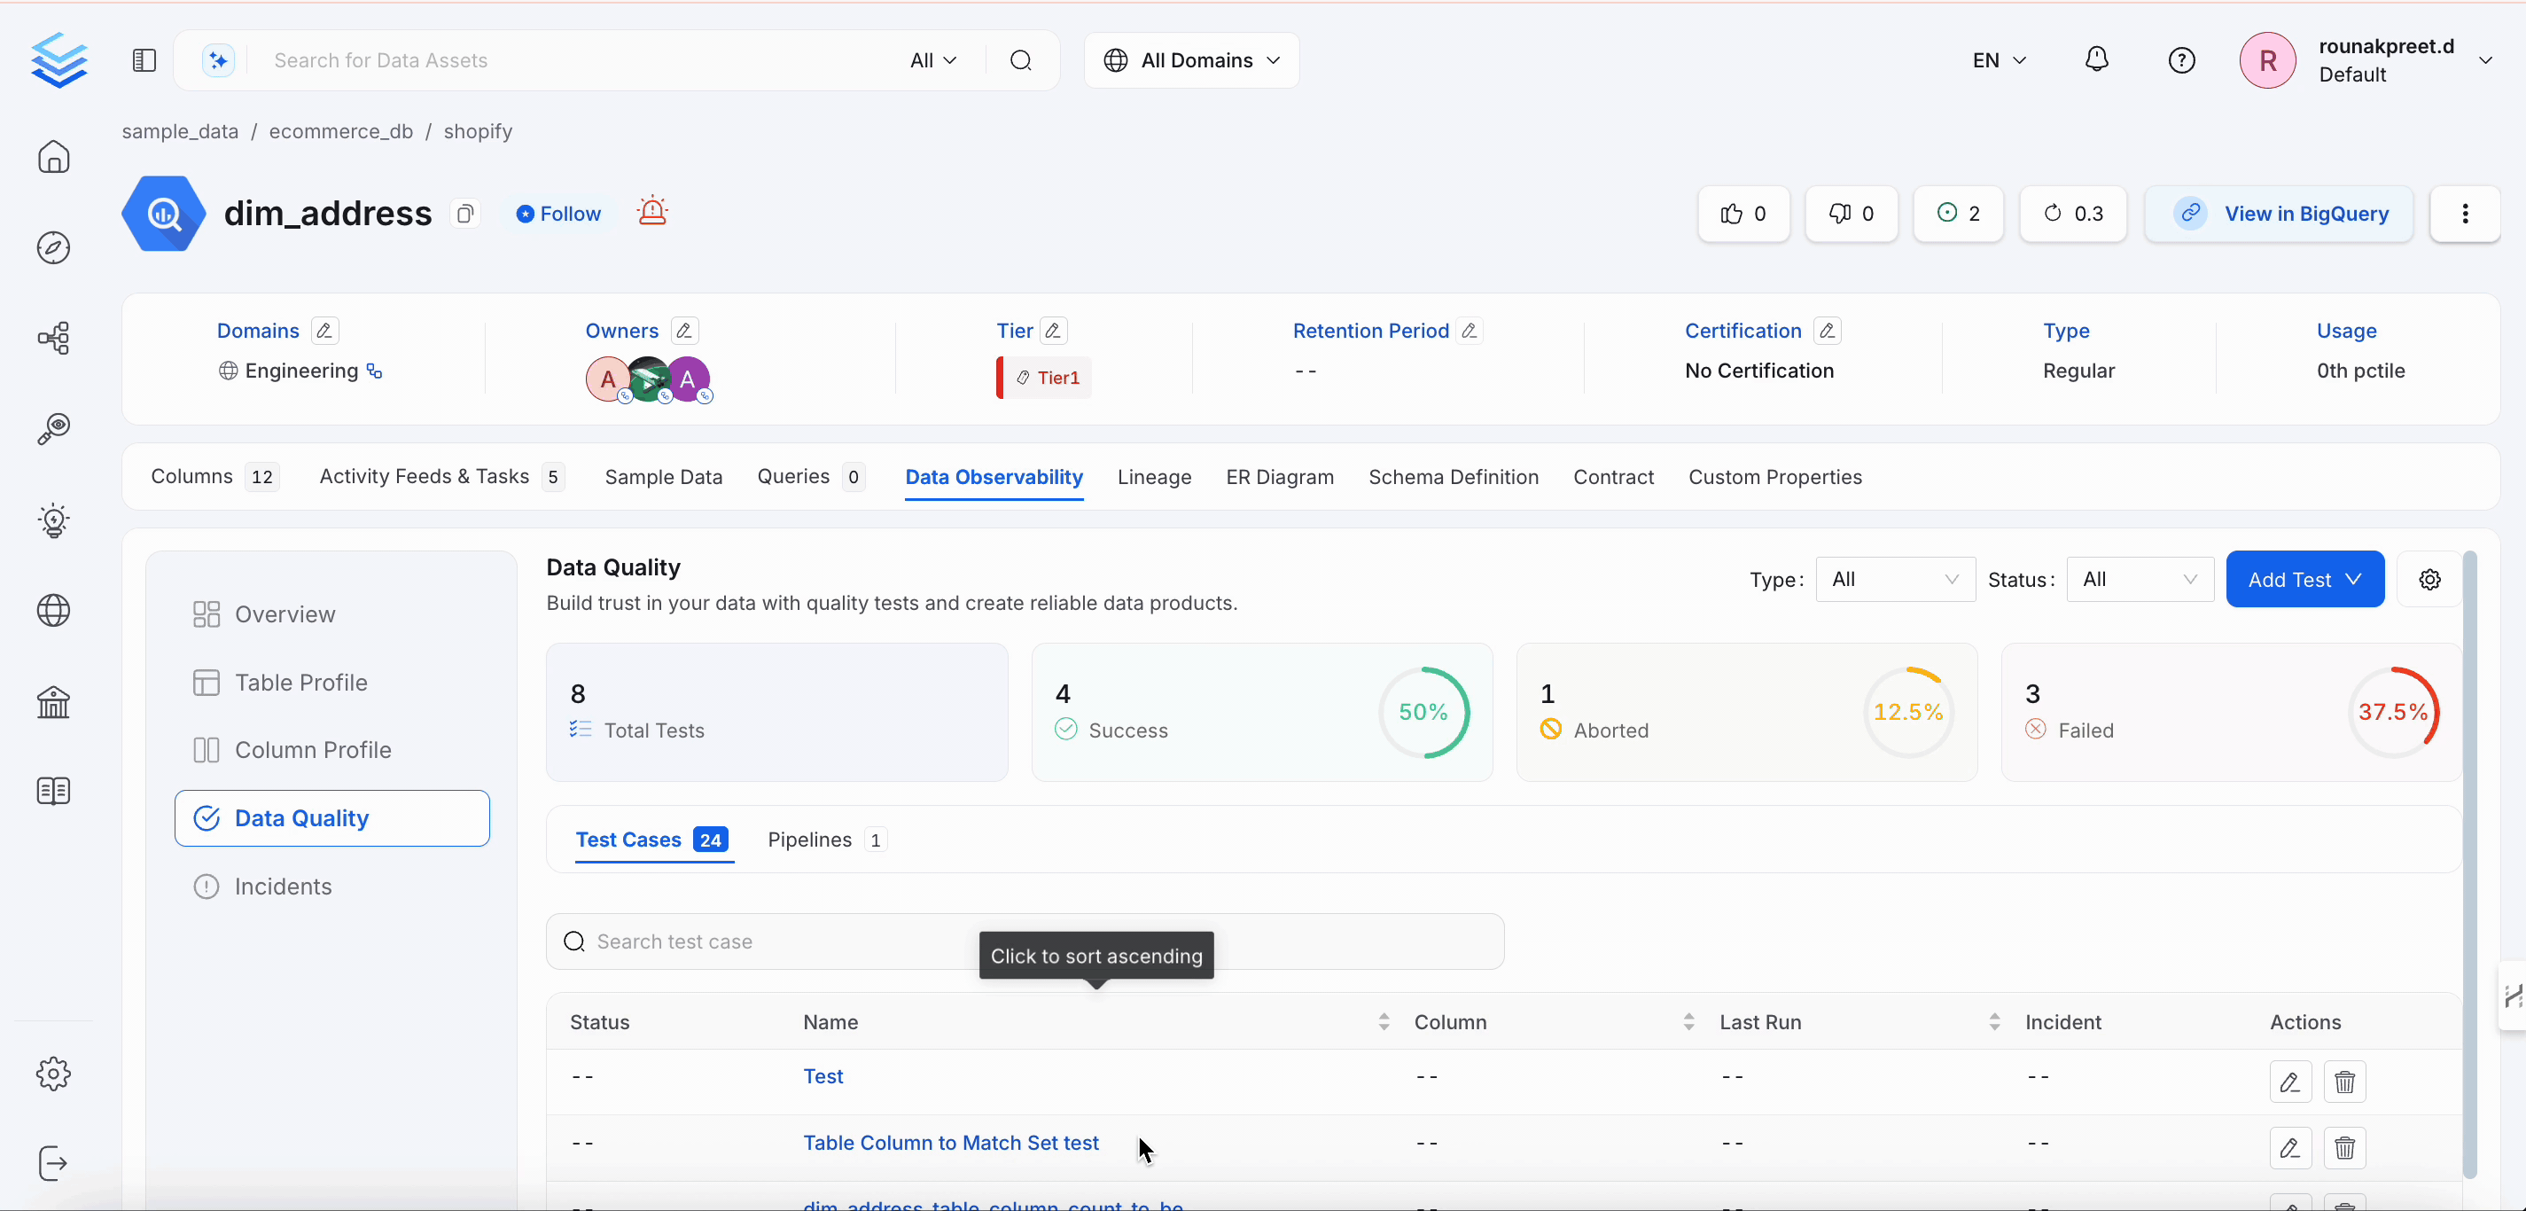Screen dimensions: 2526x1211
Task: Click the thumbs up vote button
Action: [1743, 214]
